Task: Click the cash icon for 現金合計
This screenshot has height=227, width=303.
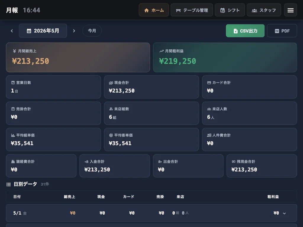Action: (x=111, y=83)
